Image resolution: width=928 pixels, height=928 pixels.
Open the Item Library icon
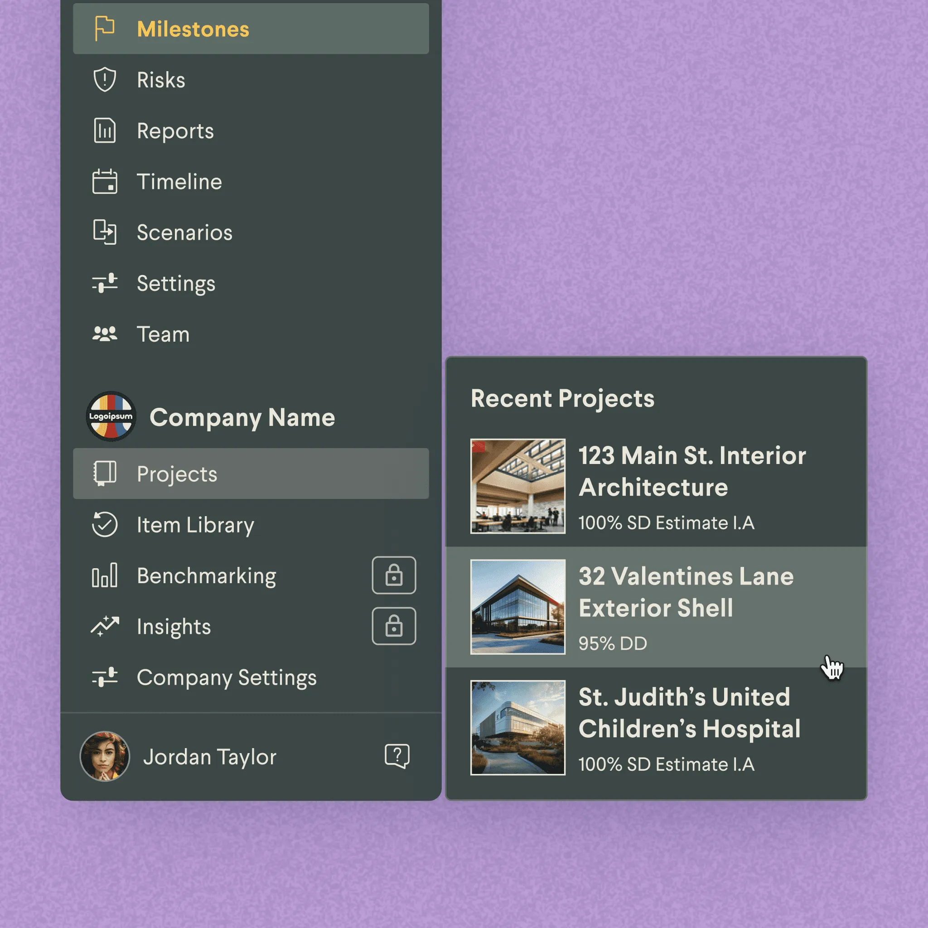pos(104,525)
